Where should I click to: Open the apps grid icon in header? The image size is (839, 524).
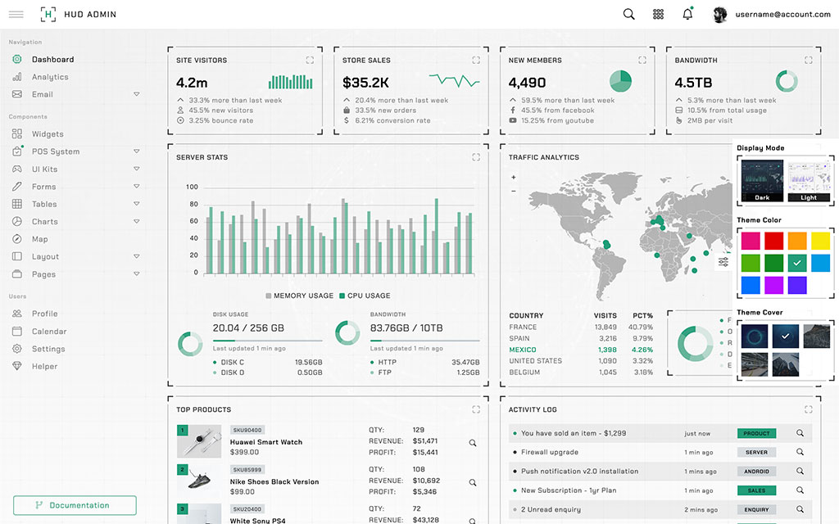point(658,14)
